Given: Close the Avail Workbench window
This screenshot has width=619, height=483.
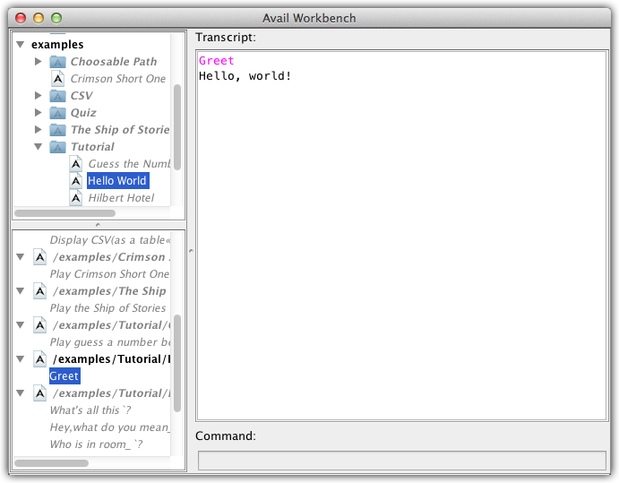Looking at the screenshot, I should coord(21,18).
